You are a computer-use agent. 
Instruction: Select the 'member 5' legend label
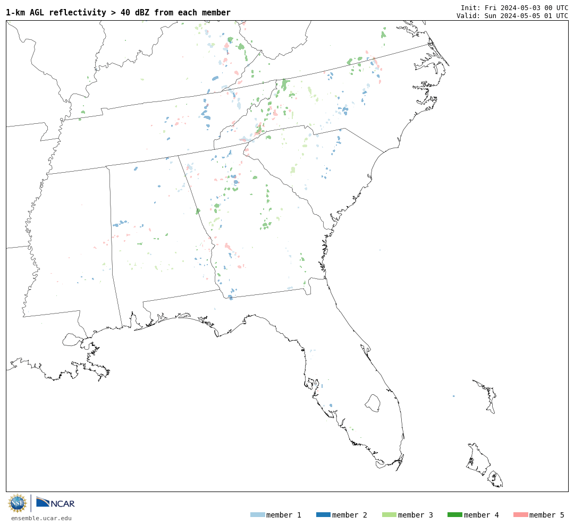click(x=547, y=515)
